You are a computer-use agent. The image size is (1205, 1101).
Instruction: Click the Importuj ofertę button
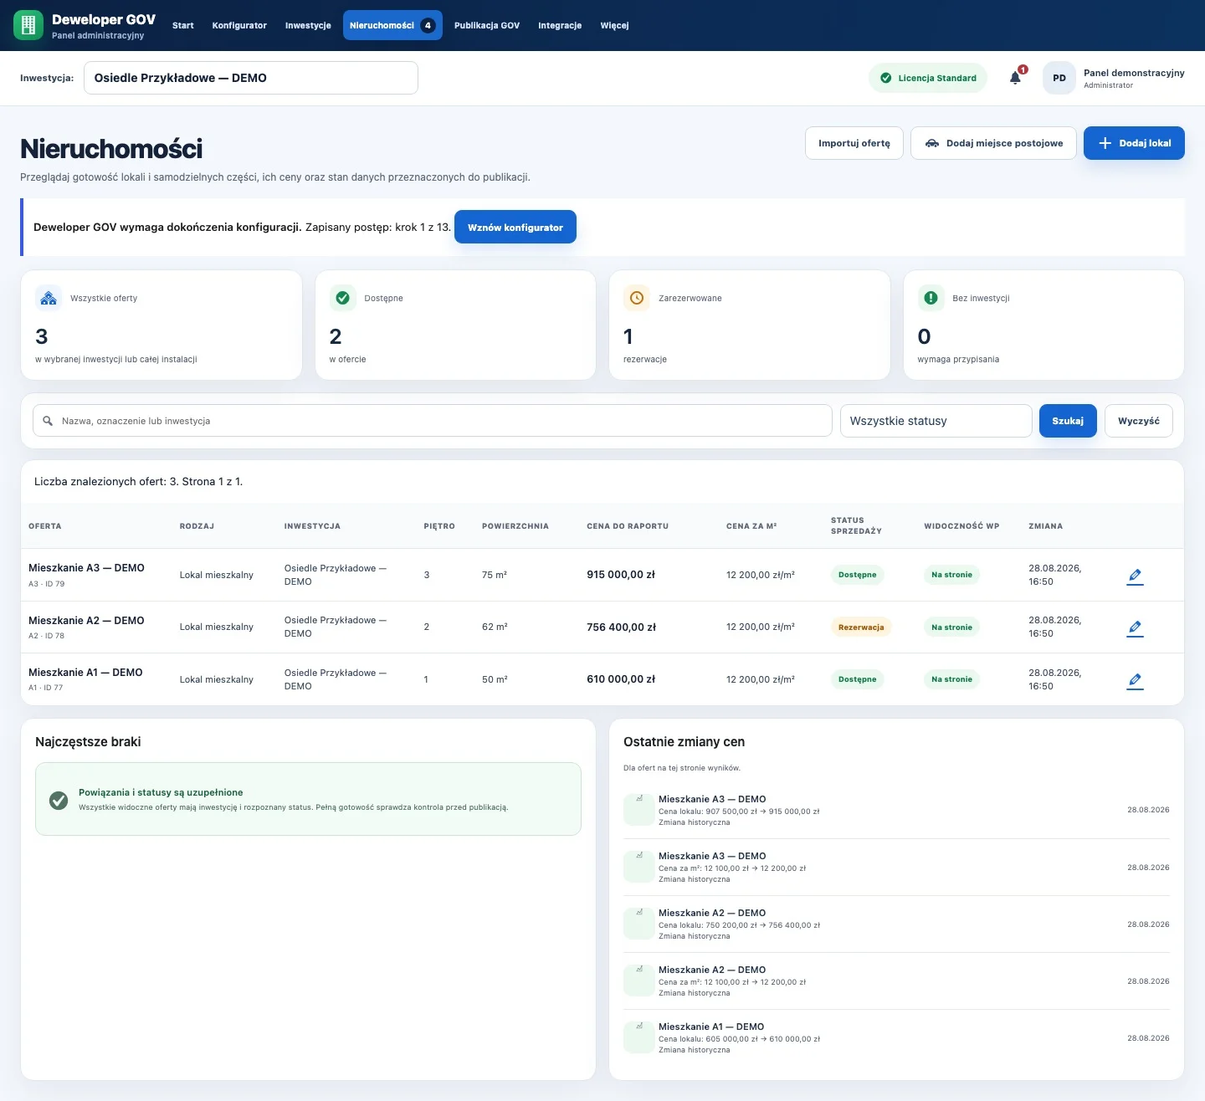854,143
